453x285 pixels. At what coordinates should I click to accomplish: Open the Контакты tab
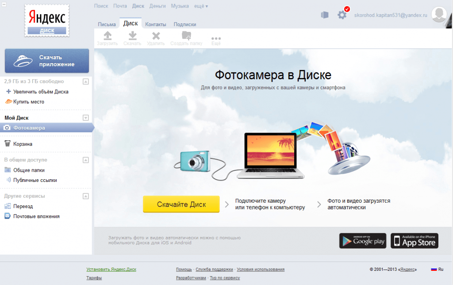click(x=156, y=24)
